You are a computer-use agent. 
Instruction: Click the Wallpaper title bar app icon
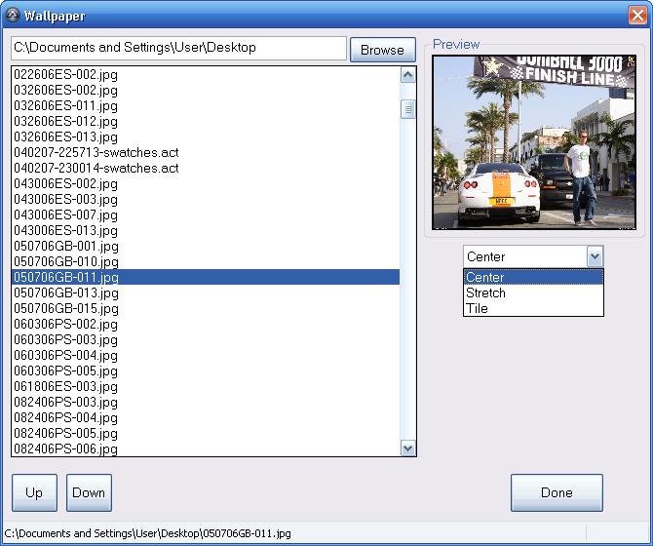pos(13,16)
